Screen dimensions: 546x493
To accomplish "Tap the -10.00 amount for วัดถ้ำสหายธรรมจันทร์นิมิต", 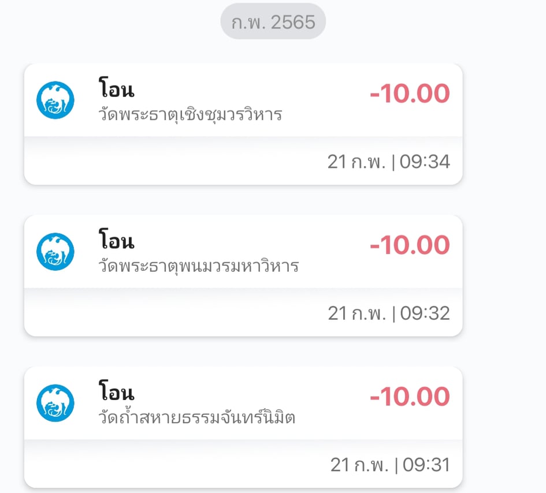I will point(410,397).
